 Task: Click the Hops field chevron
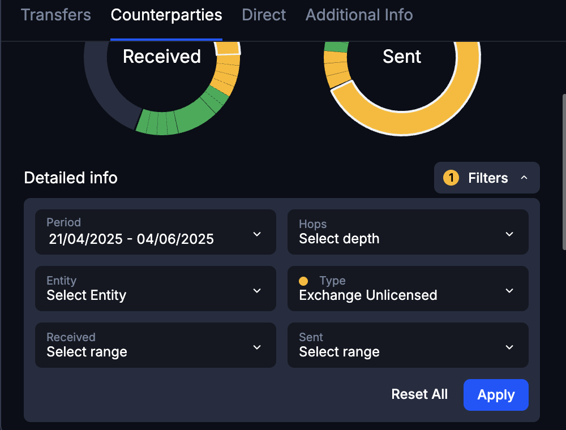(509, 233)
